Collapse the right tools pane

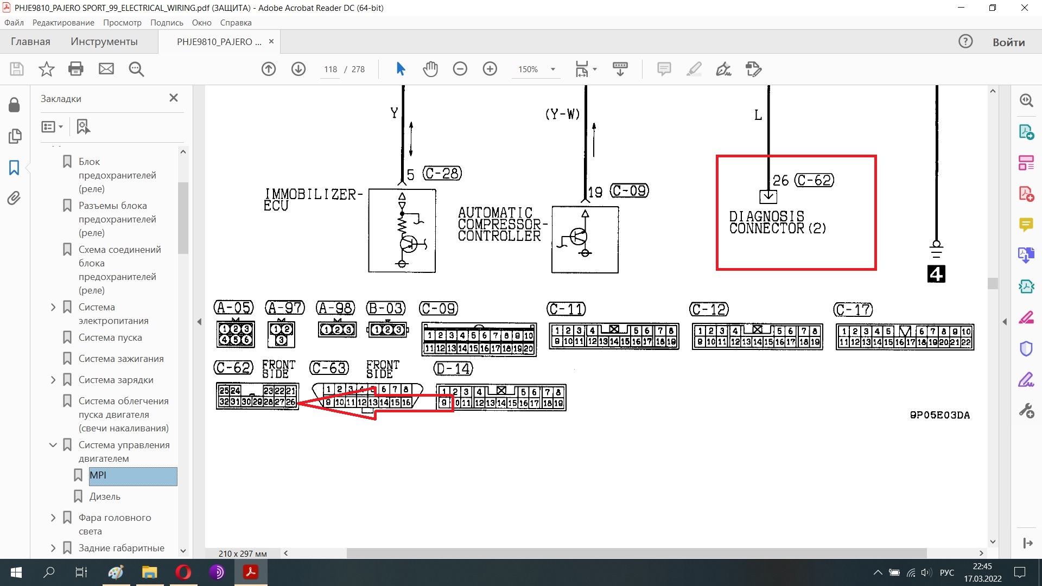tap(1005, 322)
